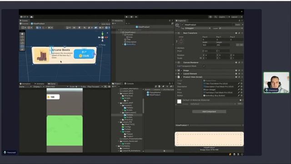Screen dimensions: 291x164
Task: Toggle Auto Save checkbox in Scene view
Action: 100,24
